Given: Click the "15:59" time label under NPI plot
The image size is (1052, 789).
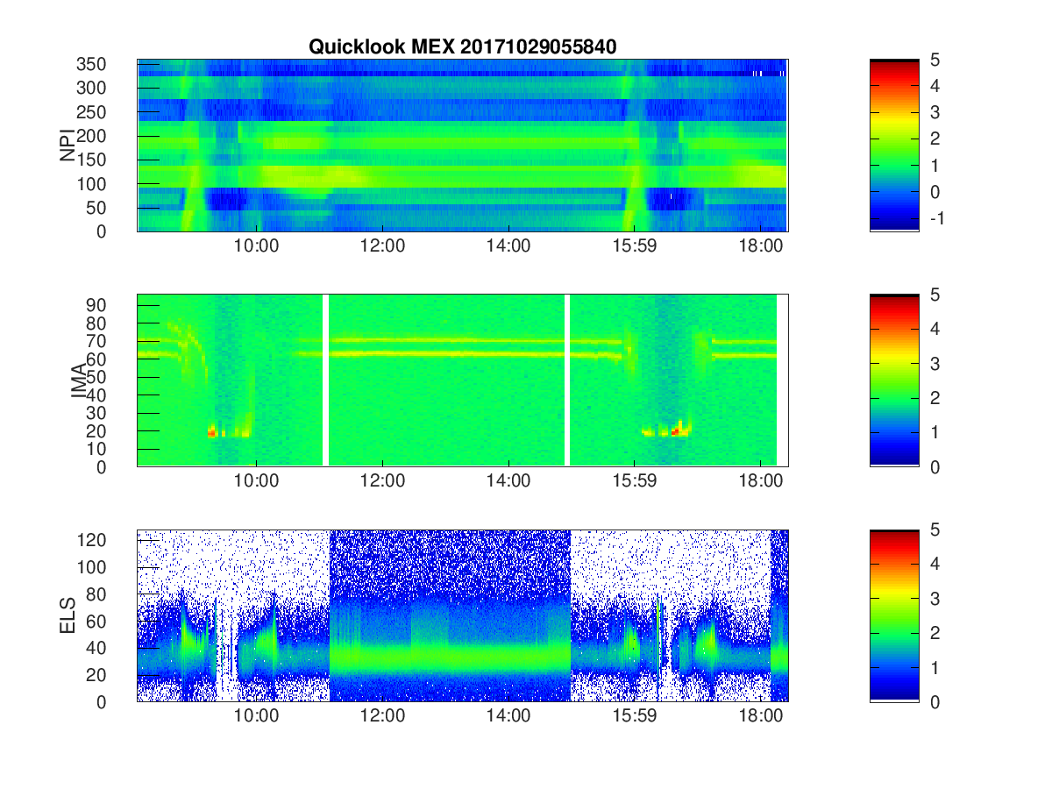Looking at the screenshot, I should [x=635, y=247].
